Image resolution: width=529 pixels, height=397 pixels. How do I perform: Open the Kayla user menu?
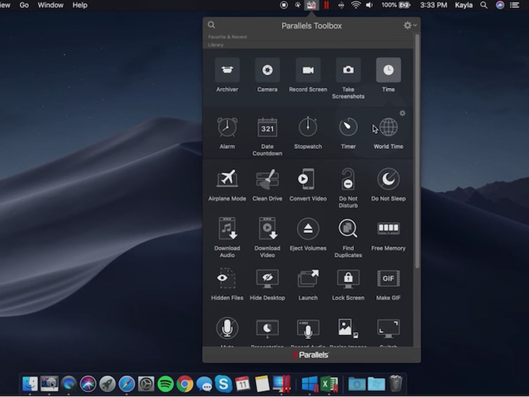[x=464, y=5]
